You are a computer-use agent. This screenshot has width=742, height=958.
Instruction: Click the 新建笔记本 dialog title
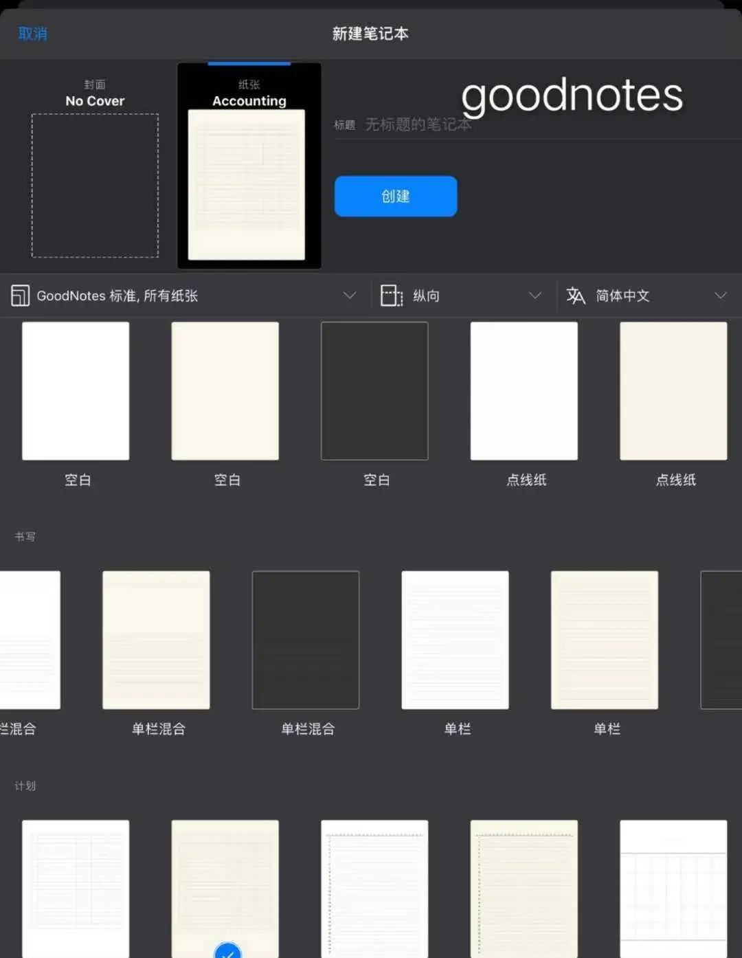tap(370, 34)
